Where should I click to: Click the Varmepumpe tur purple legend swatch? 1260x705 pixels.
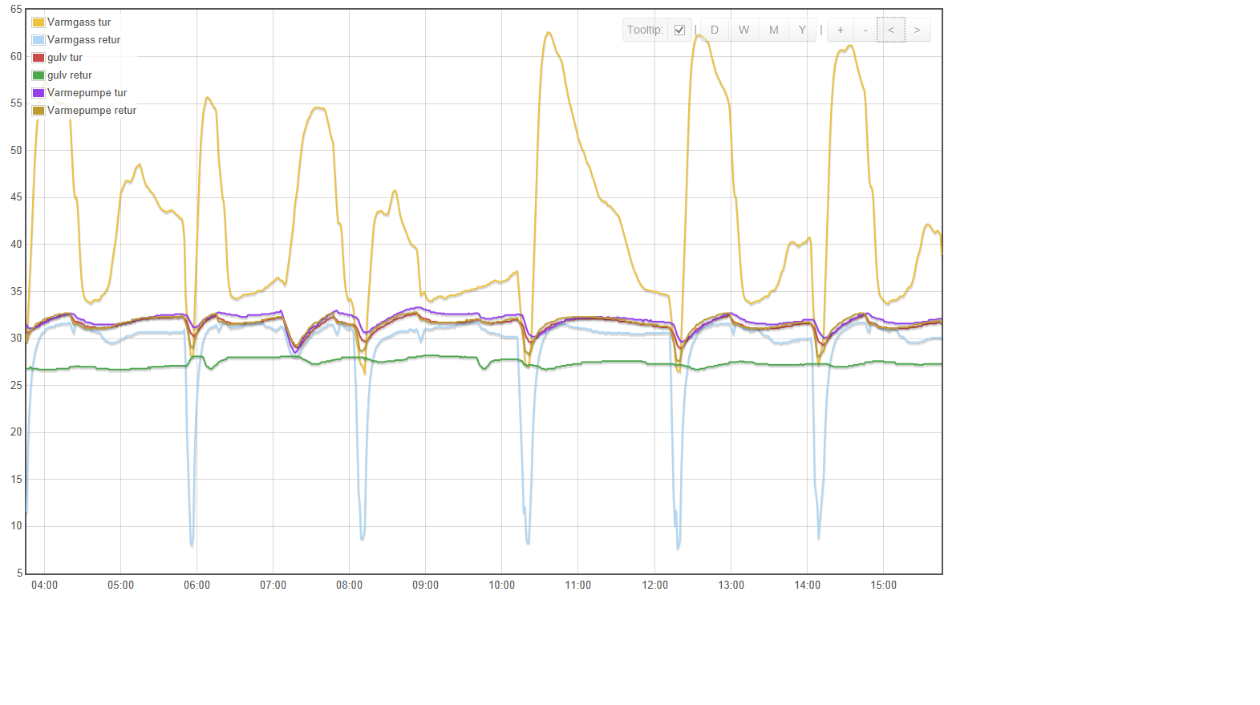pyautogui.click(x=38, y=93)
